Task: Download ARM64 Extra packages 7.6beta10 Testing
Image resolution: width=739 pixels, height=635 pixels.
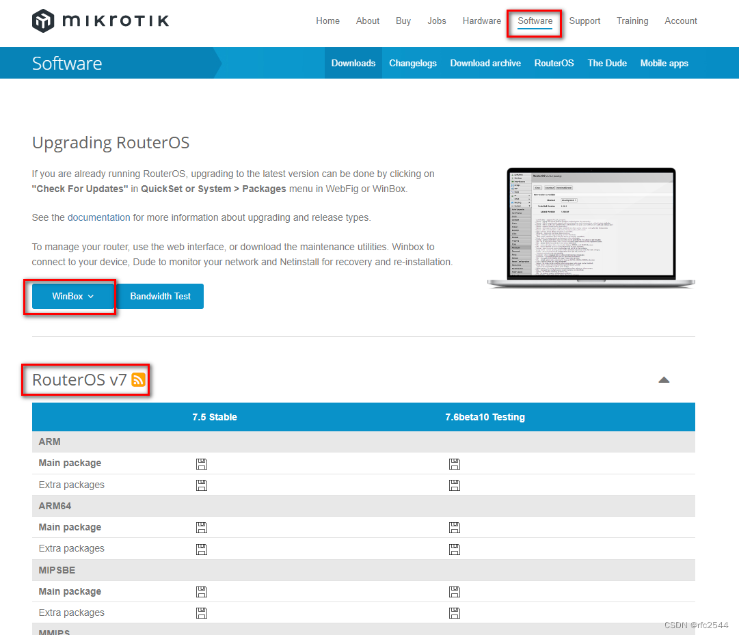Action: pos(455,550)
